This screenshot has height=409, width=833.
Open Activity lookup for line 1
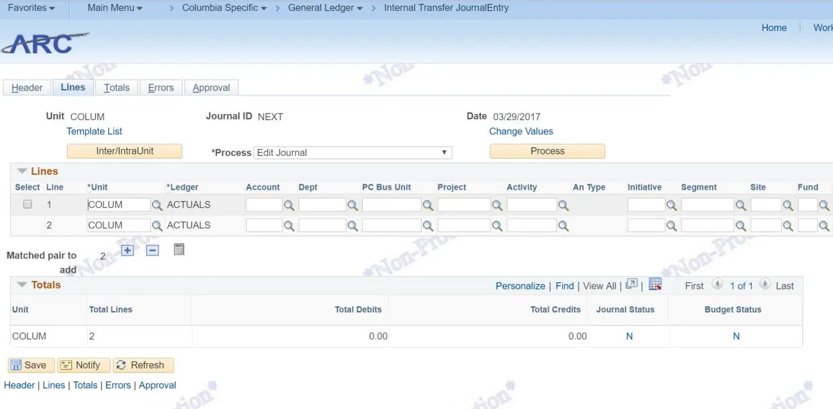563,205
